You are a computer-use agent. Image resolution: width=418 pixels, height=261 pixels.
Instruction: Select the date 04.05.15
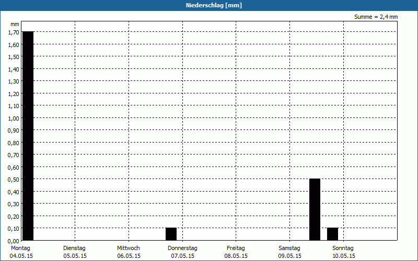pyautogui.click(x=21, y=256)
